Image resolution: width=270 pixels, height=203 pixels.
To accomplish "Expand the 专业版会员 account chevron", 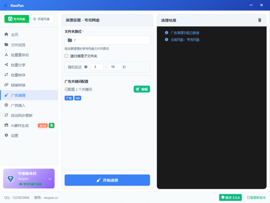I will (50, 179).
